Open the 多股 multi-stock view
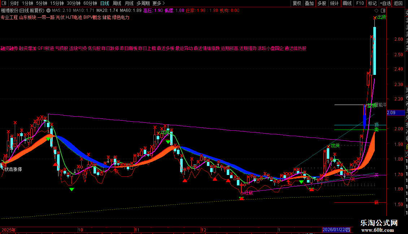The height and width of the screenshot is (234, 408). 322,3
